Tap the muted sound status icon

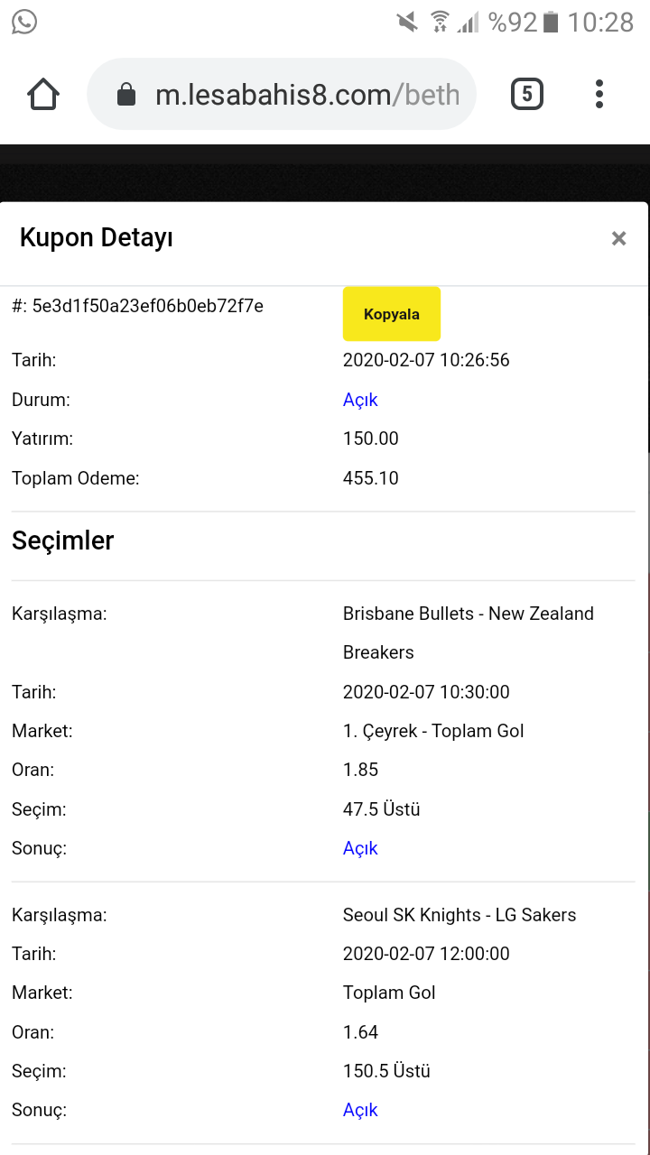407,22
